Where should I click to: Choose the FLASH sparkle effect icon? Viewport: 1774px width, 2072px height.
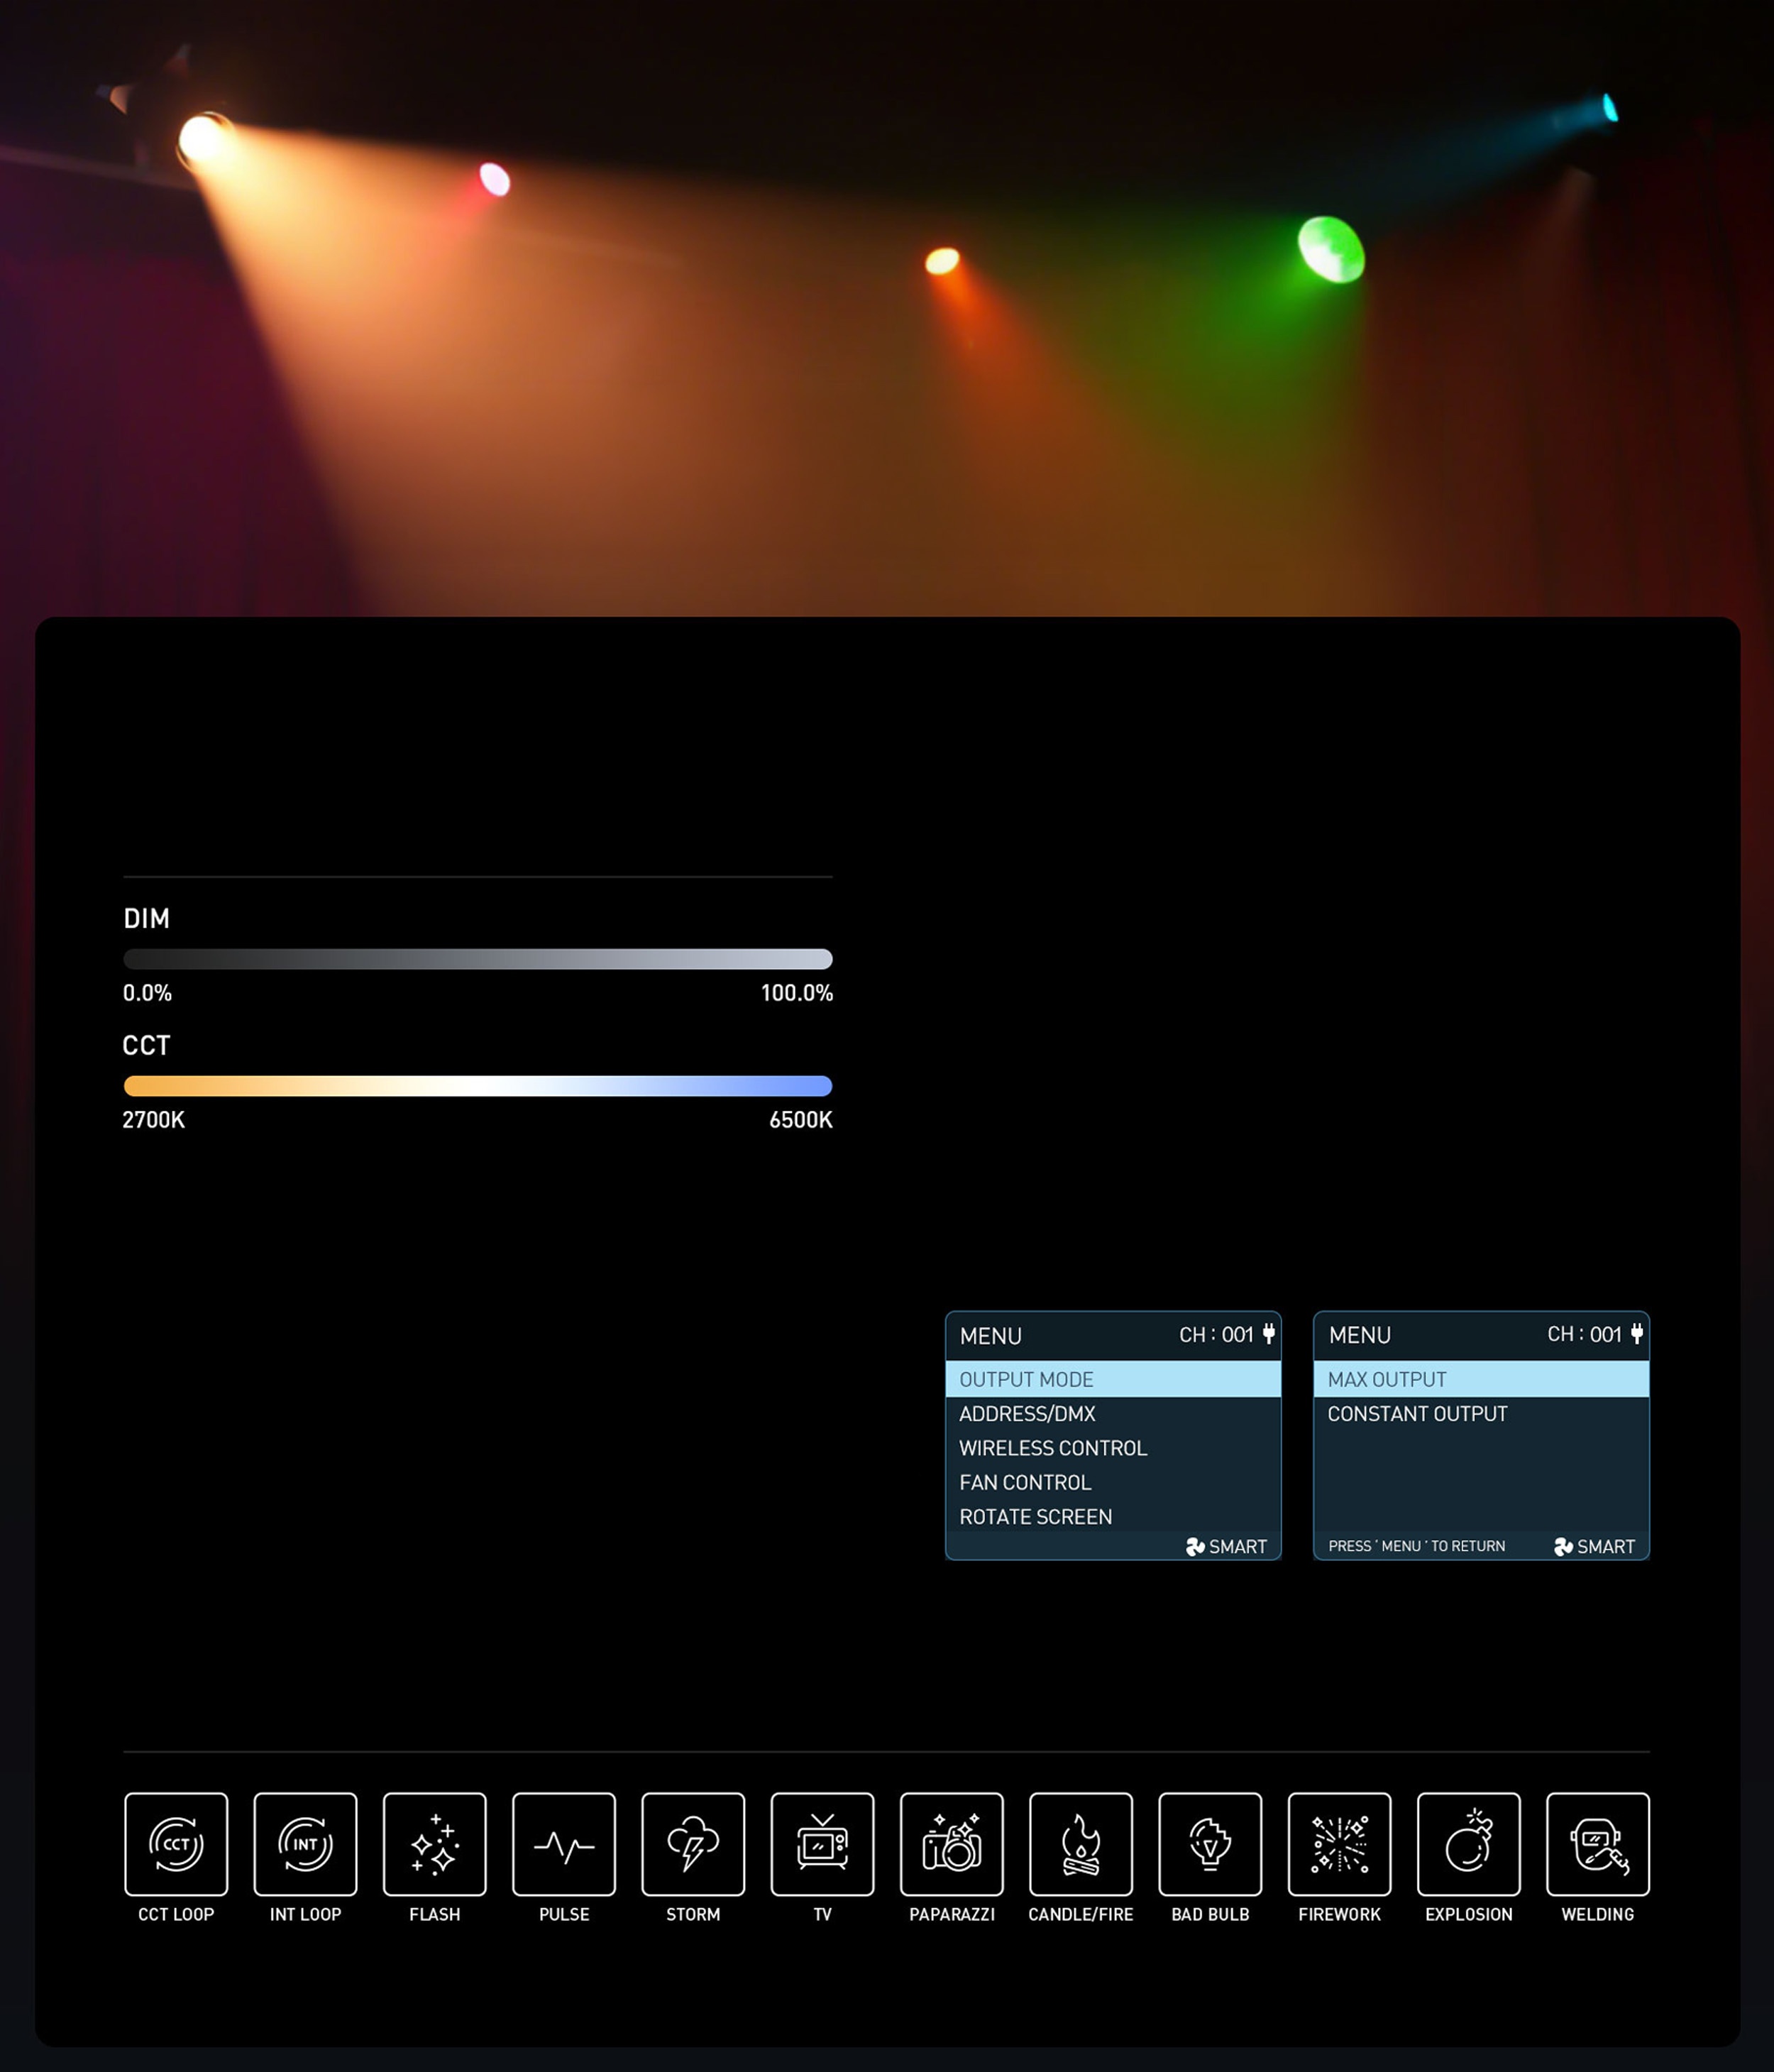tap(435, 1844)
